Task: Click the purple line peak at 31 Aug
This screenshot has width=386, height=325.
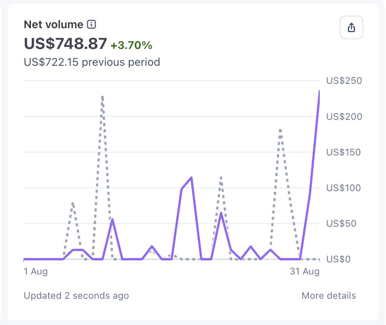Action: click(x=319, y=91)
